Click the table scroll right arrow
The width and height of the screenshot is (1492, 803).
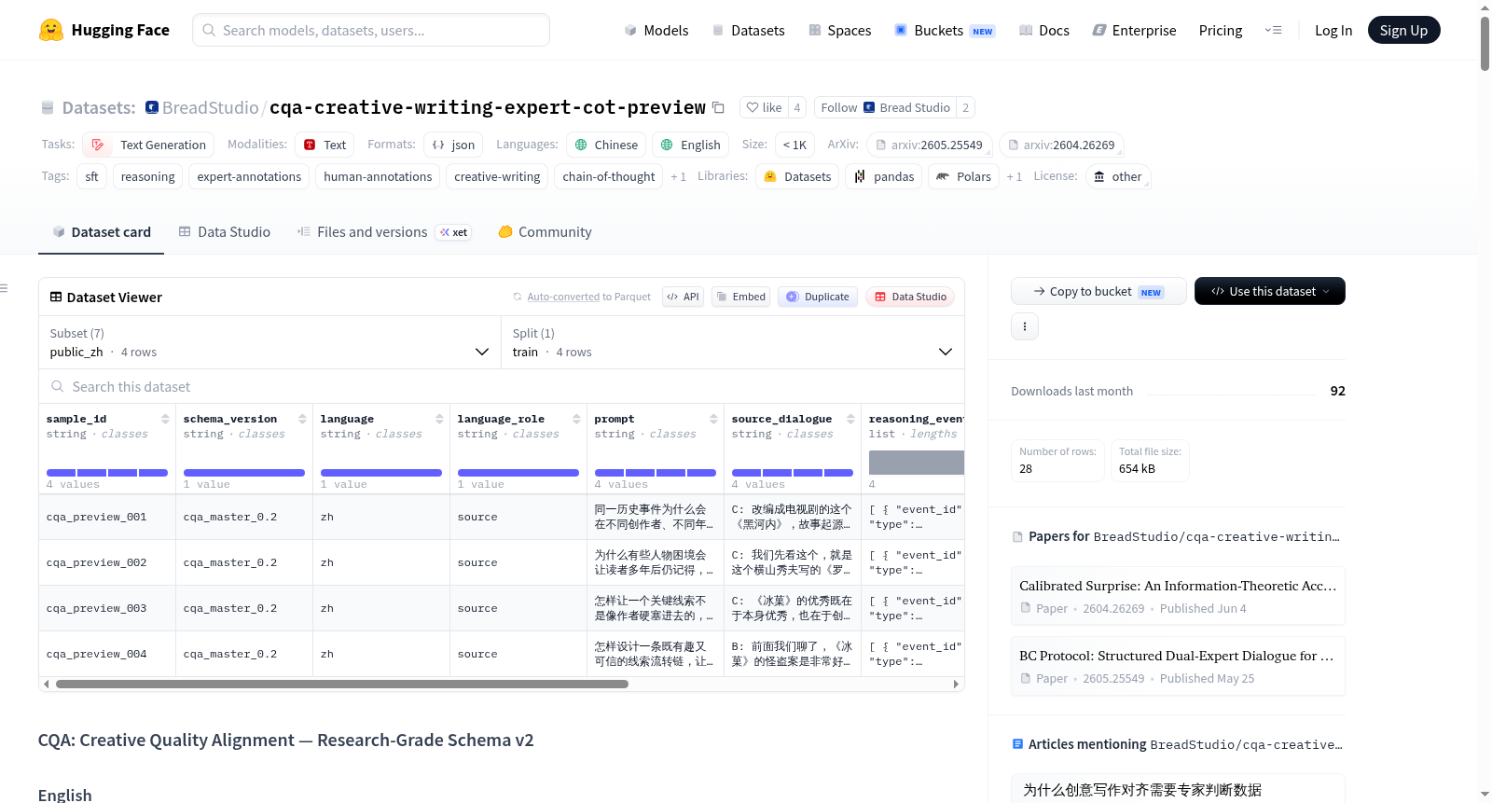coord(956,684)
